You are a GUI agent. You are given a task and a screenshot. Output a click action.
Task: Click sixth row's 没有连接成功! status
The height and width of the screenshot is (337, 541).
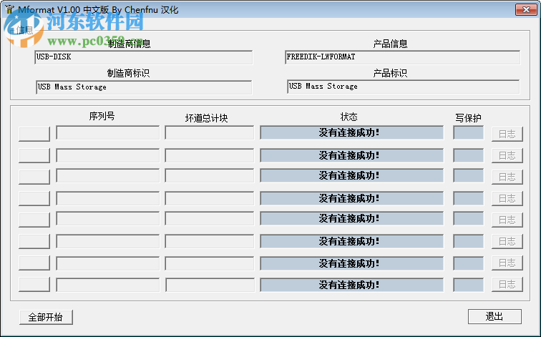[x=351, y=241]
